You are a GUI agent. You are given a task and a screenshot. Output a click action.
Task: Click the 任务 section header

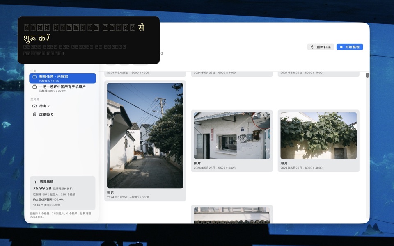pos(33,71)
